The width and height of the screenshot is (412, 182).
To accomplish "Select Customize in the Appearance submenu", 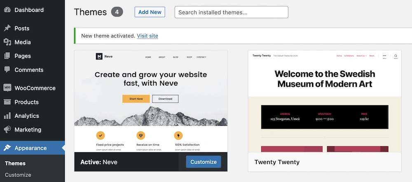I will click(x=18, y=175).
